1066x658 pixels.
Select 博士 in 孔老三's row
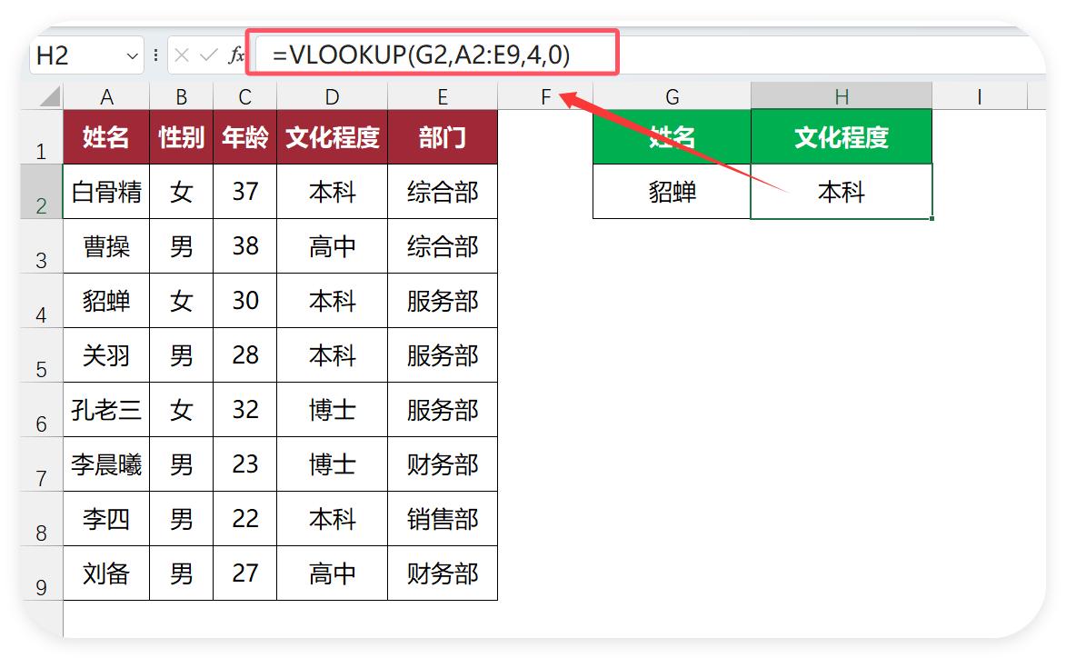pyautogui.click(x=332, y=409)
